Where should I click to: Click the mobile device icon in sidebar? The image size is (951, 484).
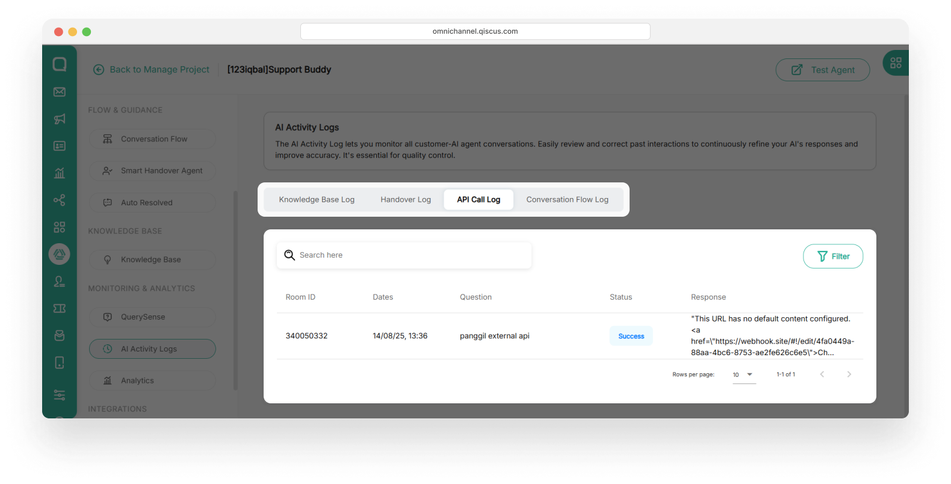60,362
